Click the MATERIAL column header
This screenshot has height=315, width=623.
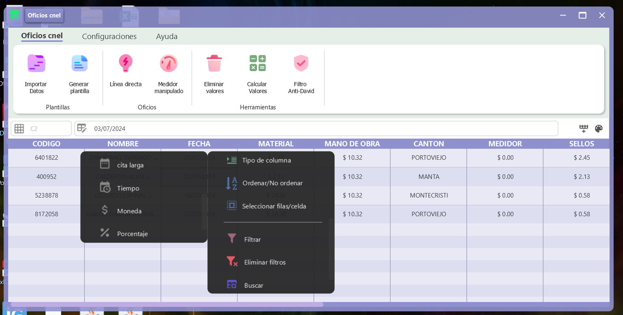click(x=276, y=143)
